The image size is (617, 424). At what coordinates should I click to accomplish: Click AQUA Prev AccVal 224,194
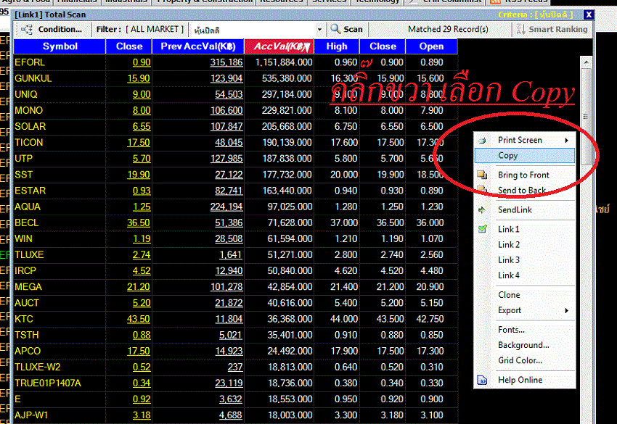(226, 207)
